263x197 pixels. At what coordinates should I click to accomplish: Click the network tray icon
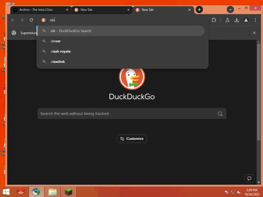[232, 192]
